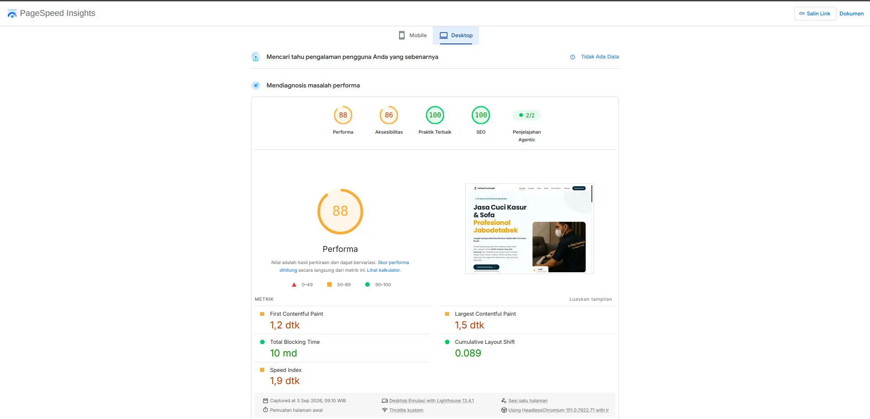Click the 0.089 CLS value
Viewport: 870px width, 419px height.
coord(468,353)
